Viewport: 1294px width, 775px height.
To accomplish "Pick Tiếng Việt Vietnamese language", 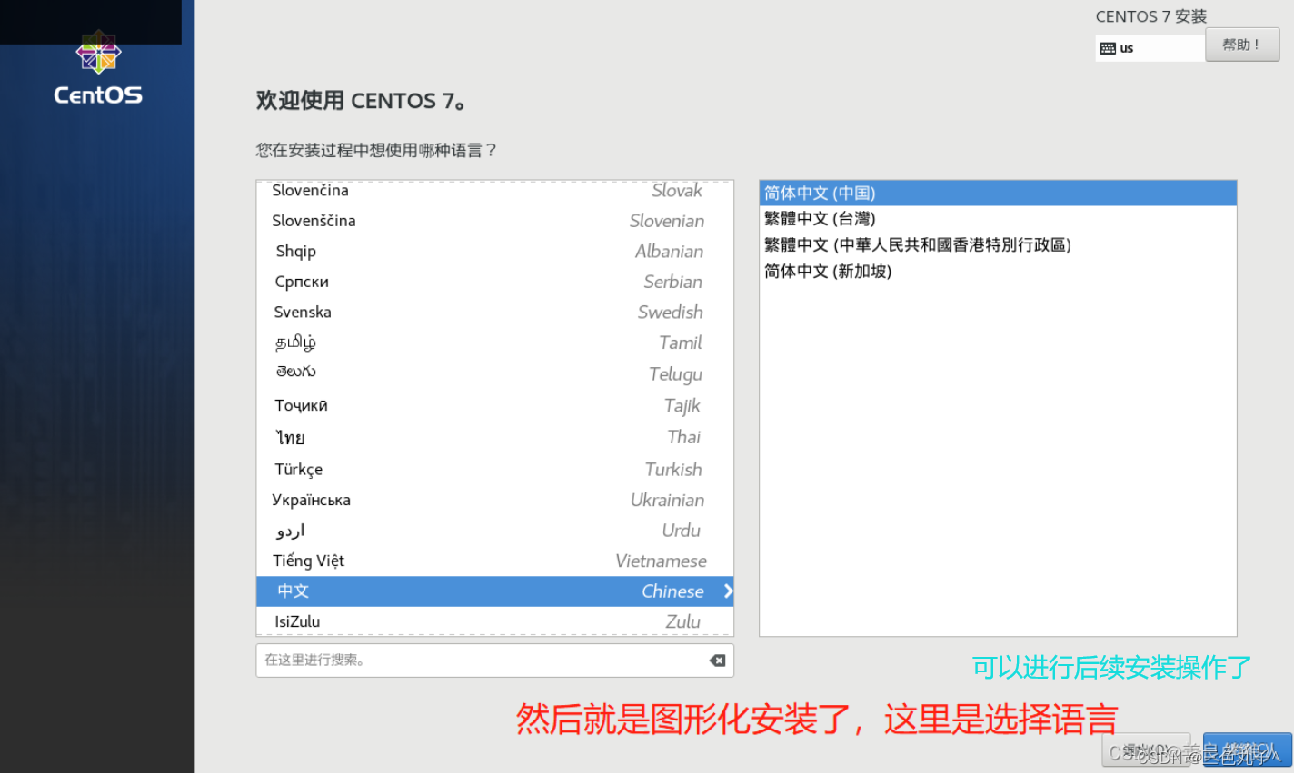I will (x=494, y=561).
